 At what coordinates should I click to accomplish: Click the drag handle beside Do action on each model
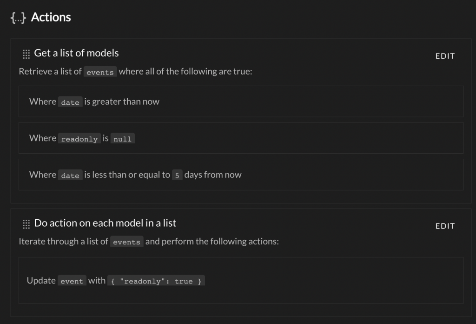26,224
